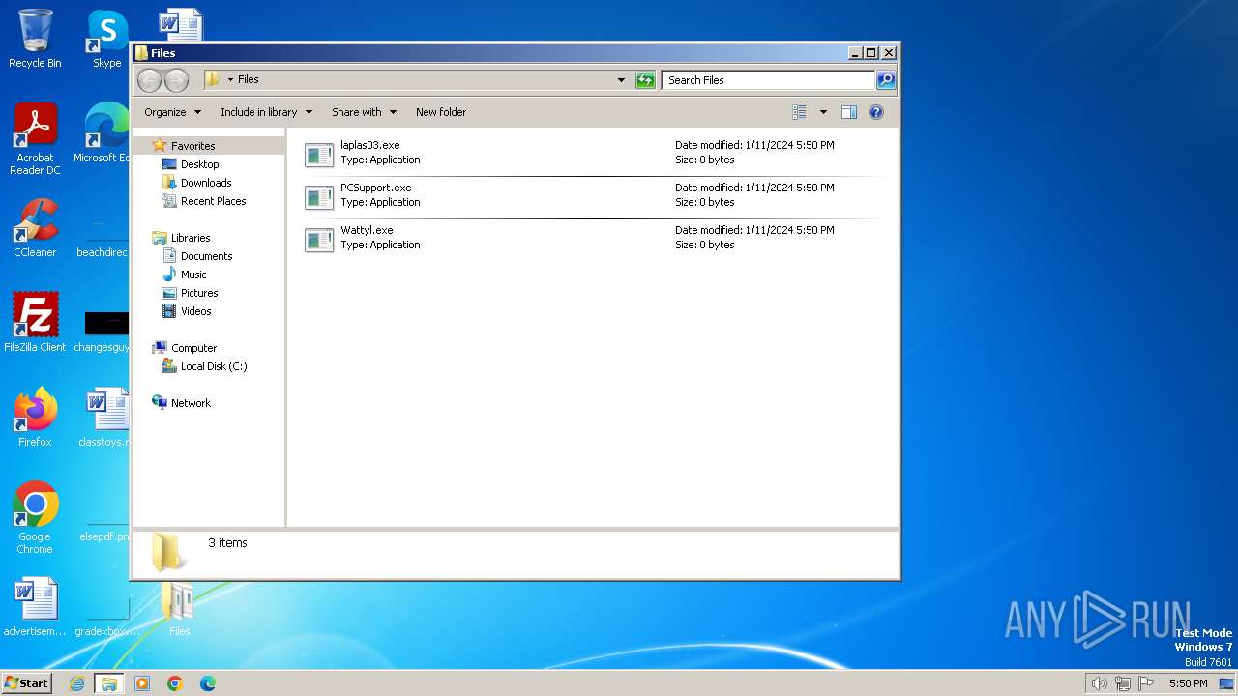The width and height of the screenshot is (1238, 696).
Task: Select Libraries in the navigation pane
Action: [x=191, y=238]
